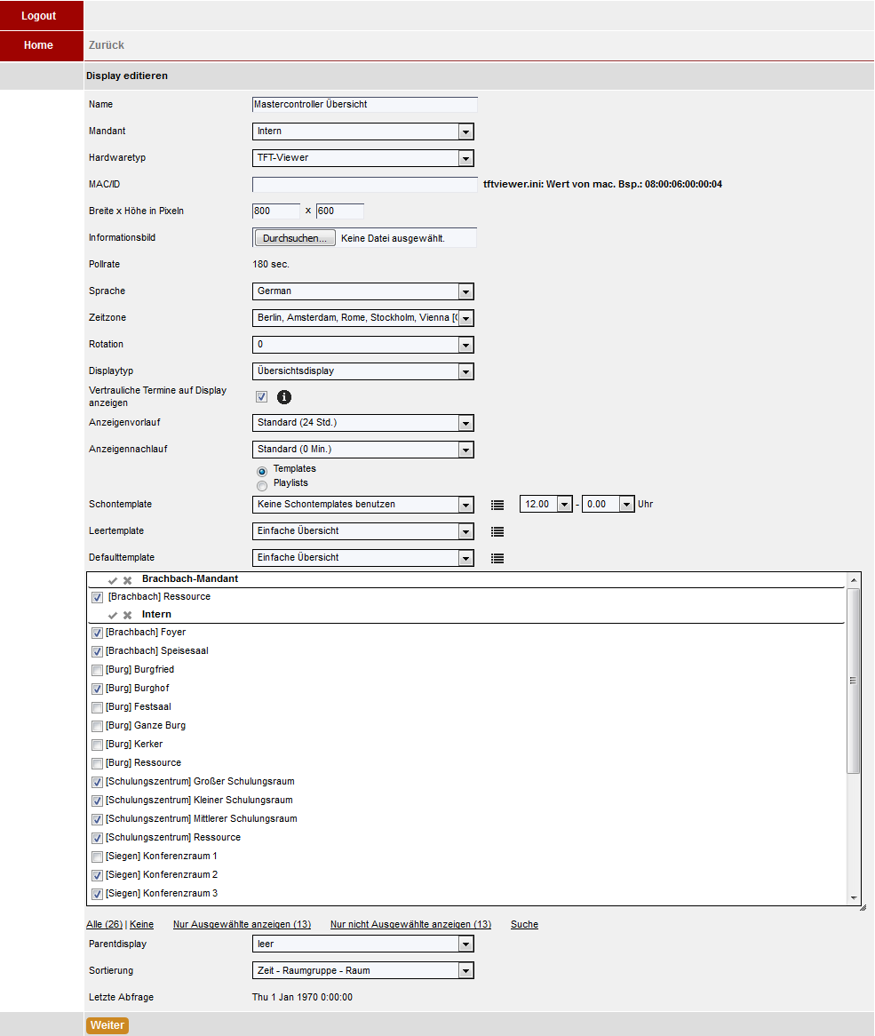This screenshot has width=875, height=1036.
Task: Open the Parentdisplay dropdown
Action: pos(363,944)
